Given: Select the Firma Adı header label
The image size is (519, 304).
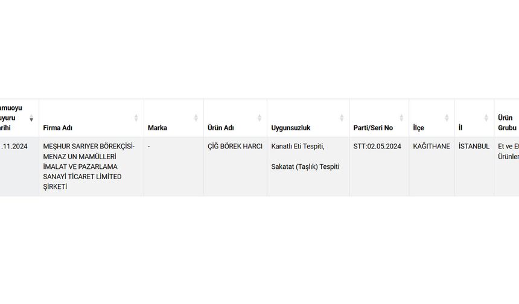Looking at the screenshot, I should click(58, 128).
